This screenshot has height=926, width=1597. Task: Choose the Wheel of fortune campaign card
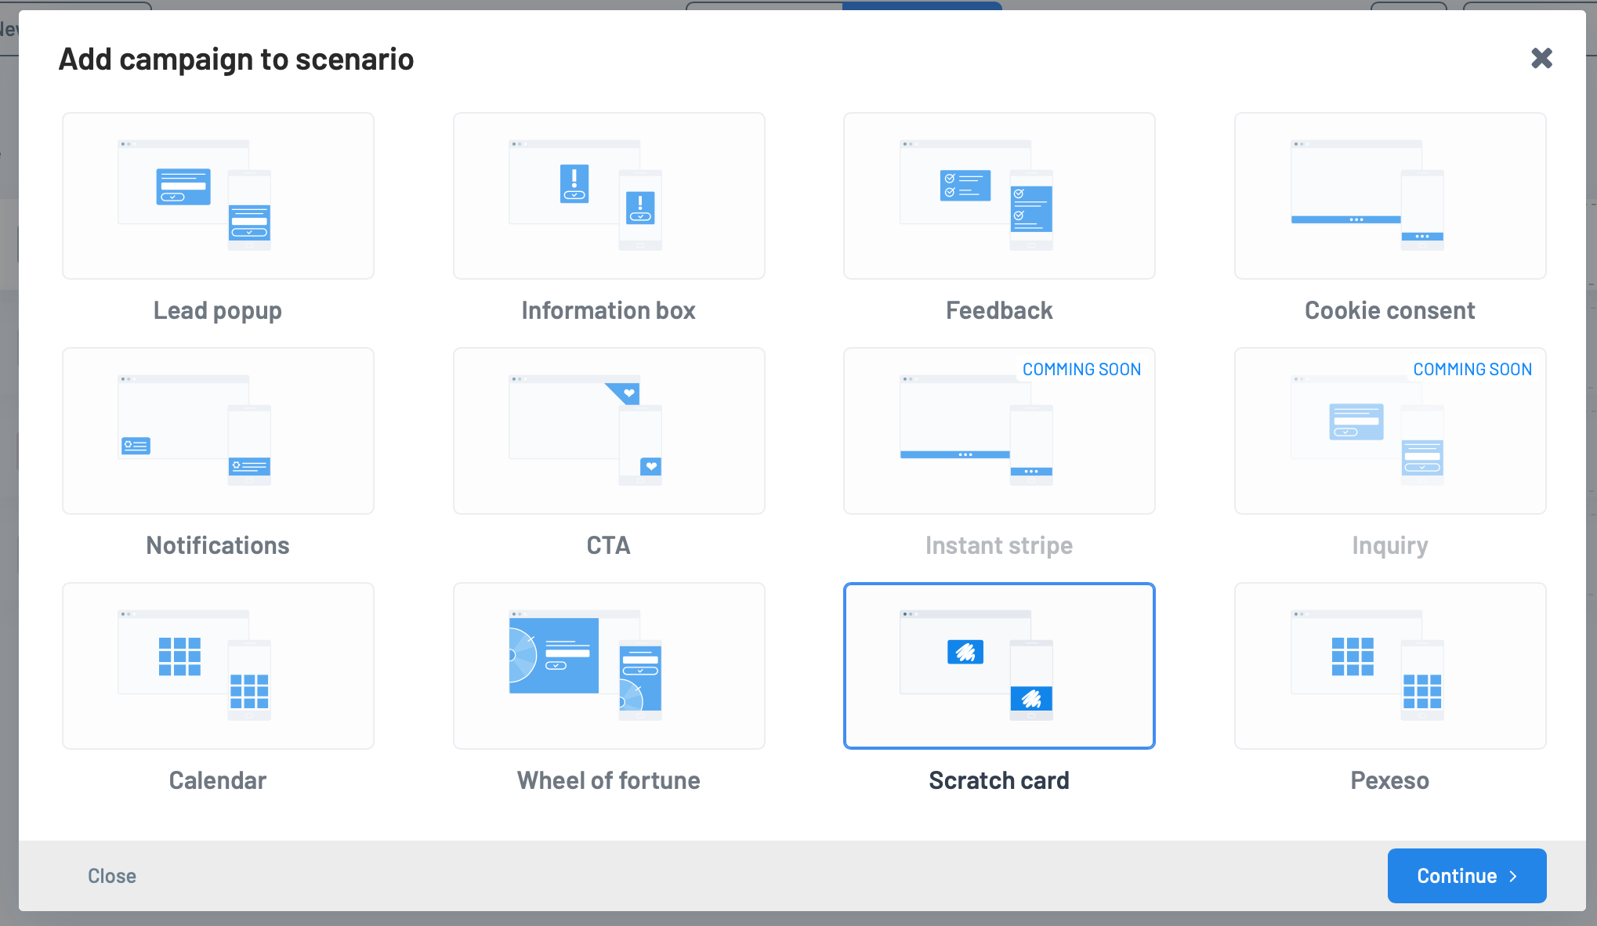tap(609, 666)
